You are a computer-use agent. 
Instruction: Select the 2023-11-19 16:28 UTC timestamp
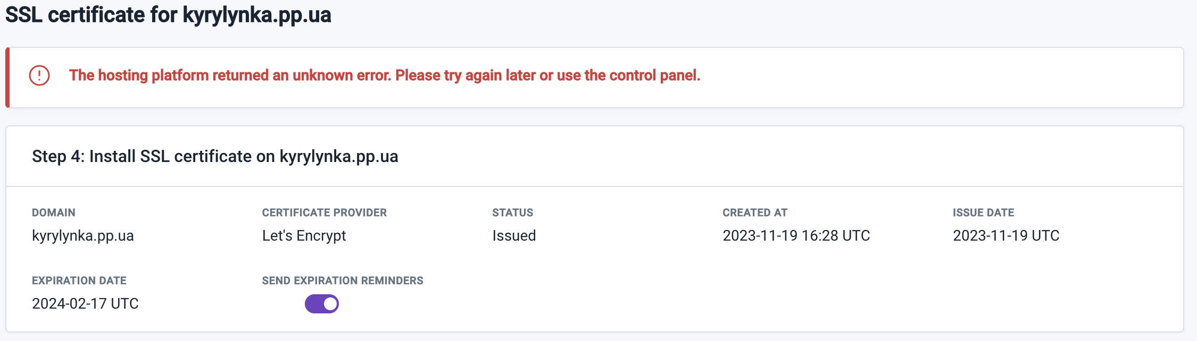tap(796, 235)
